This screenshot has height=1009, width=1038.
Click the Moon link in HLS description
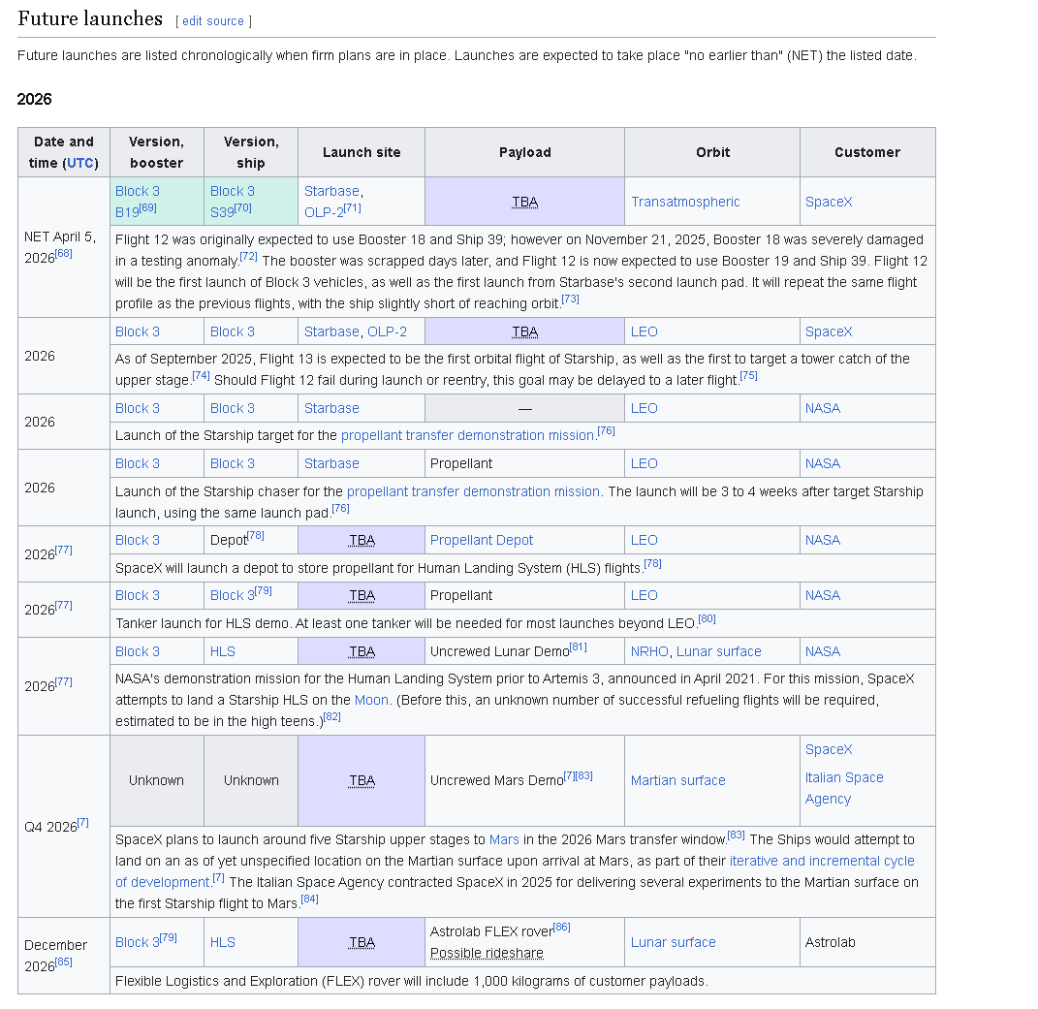tap(371, 701)
